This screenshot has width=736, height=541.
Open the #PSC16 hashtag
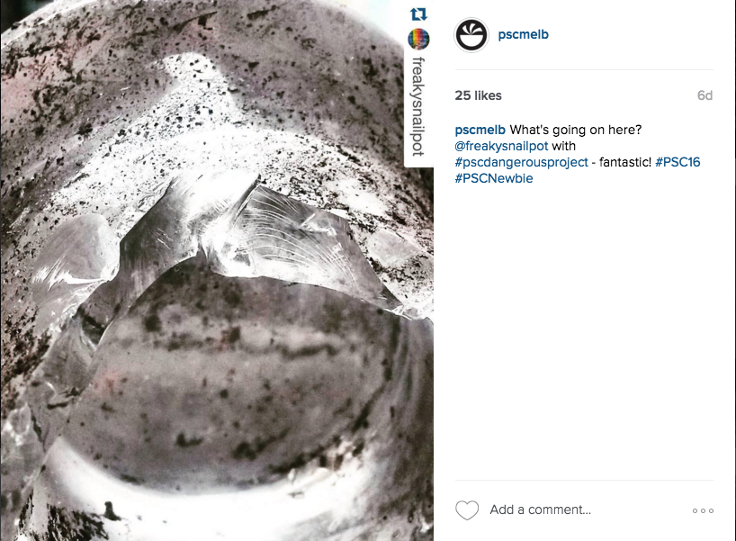[x=678, y=162]
